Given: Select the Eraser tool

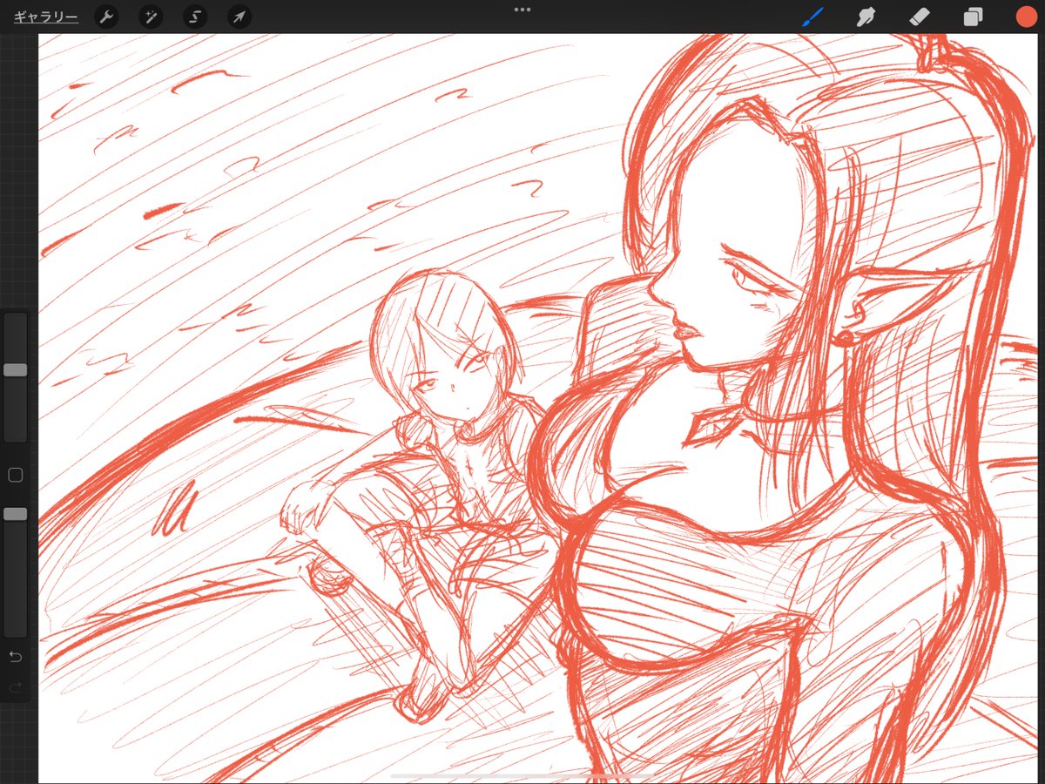Looking at the screenshot, I should click(920, 17).
